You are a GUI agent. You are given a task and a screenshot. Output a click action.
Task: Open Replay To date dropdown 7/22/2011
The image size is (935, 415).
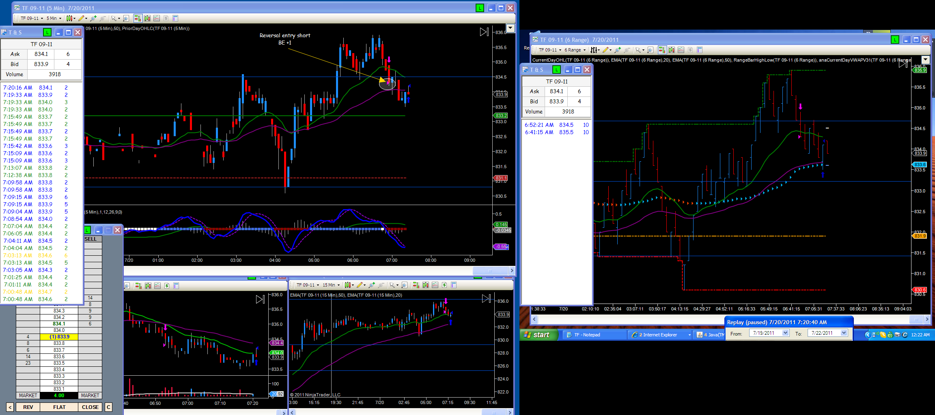(x=844, y=333)
